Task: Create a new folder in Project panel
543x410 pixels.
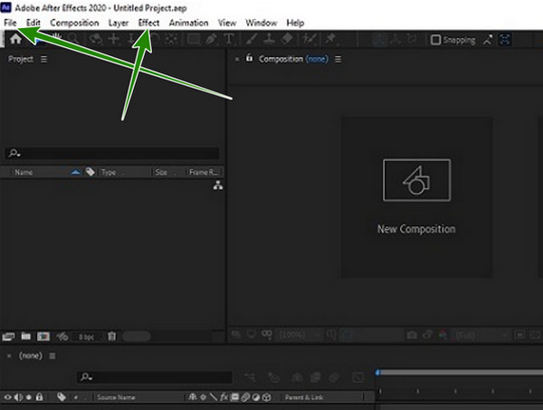Action: tap(25, 337)
